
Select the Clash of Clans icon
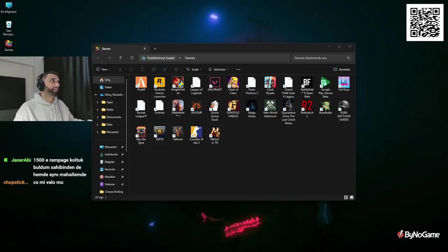233,86
